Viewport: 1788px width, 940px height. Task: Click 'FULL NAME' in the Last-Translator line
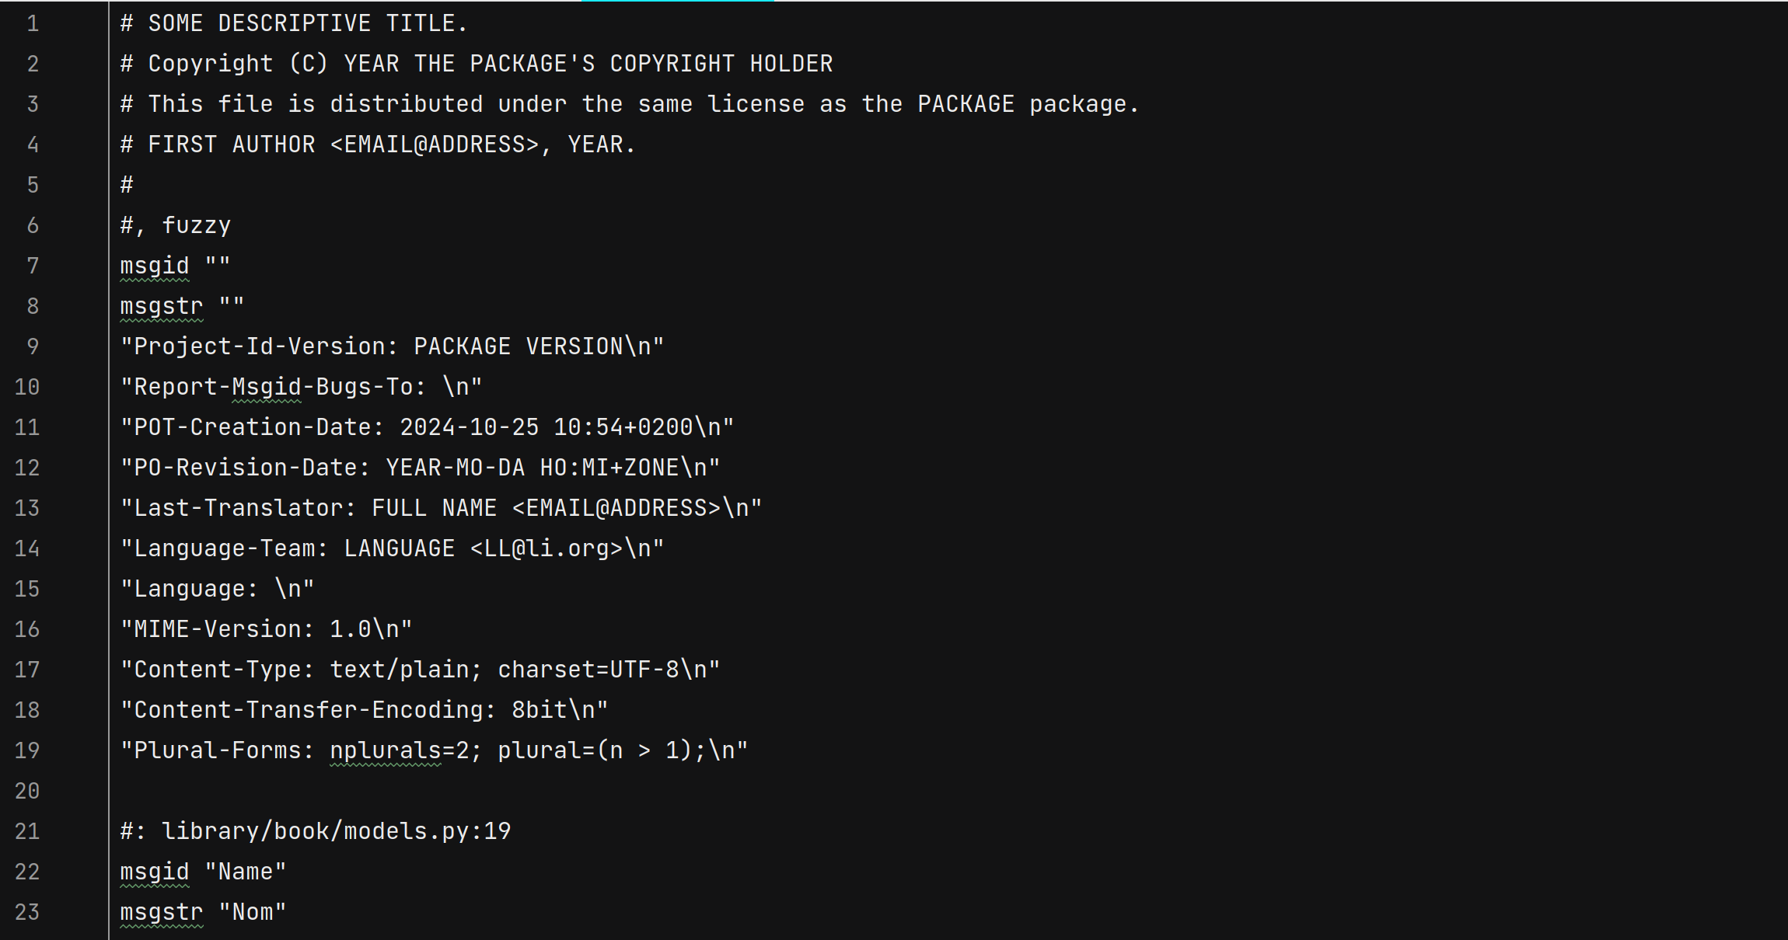tap(434, 508)
